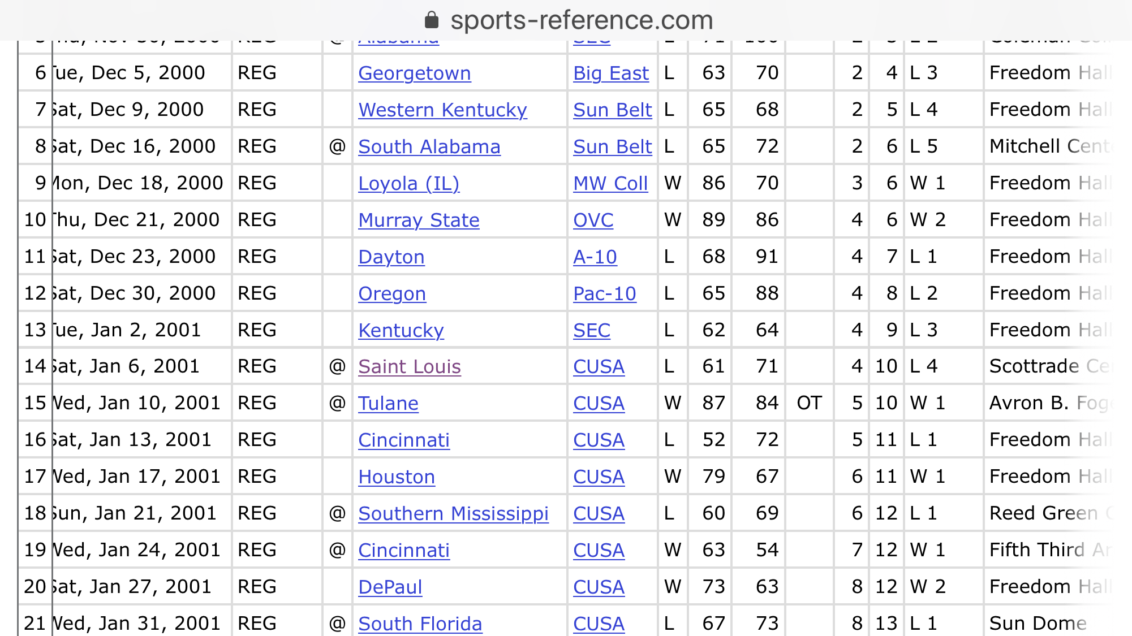Open the visited Saint Louis link
1132x636 pixels.
click(410, 366)
